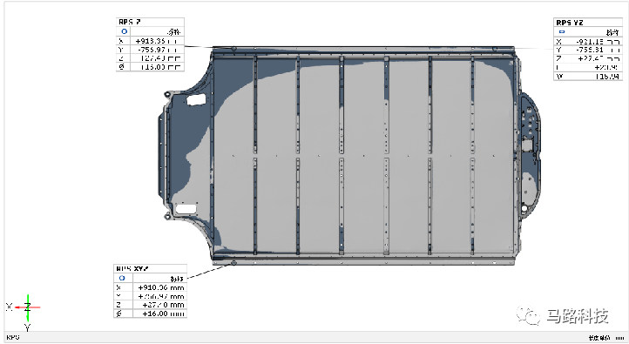Click the +16.00 mm diameter value in RPS XYZ
This screenshot has height=344, width=629.
[163, 314]
